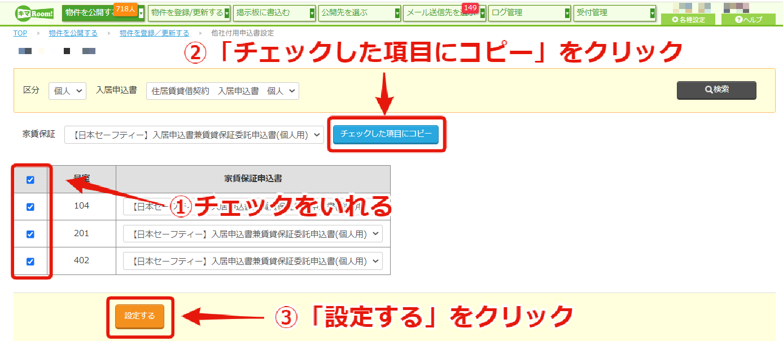Click the 718人 notification badge
This screenshot has width=783, height=350.
coord(125,8)
